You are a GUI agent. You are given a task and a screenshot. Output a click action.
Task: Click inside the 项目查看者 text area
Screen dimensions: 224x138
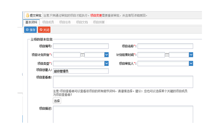(123, 82)
